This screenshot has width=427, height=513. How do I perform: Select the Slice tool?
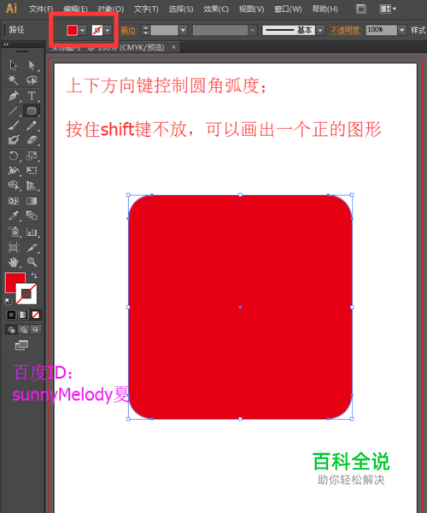pos(32,247)
